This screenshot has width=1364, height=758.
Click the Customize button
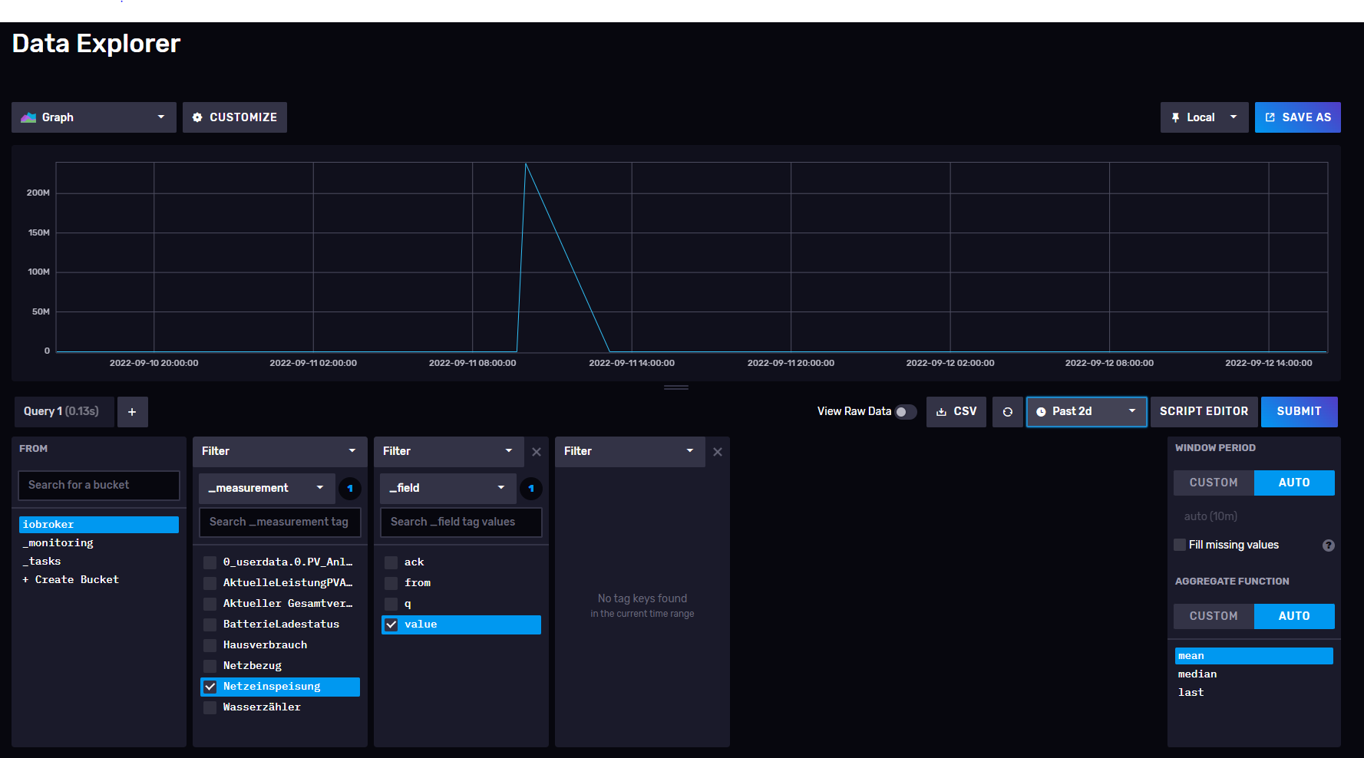click(x=235, y=117)
